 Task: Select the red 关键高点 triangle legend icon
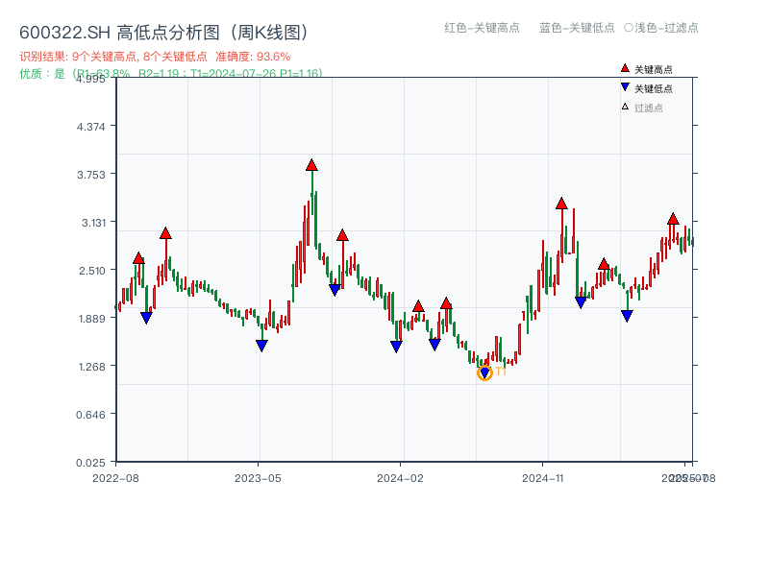[625, 68]
